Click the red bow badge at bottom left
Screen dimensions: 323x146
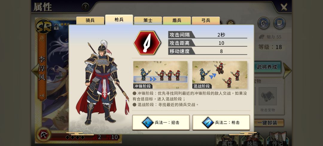coord(44,135)
